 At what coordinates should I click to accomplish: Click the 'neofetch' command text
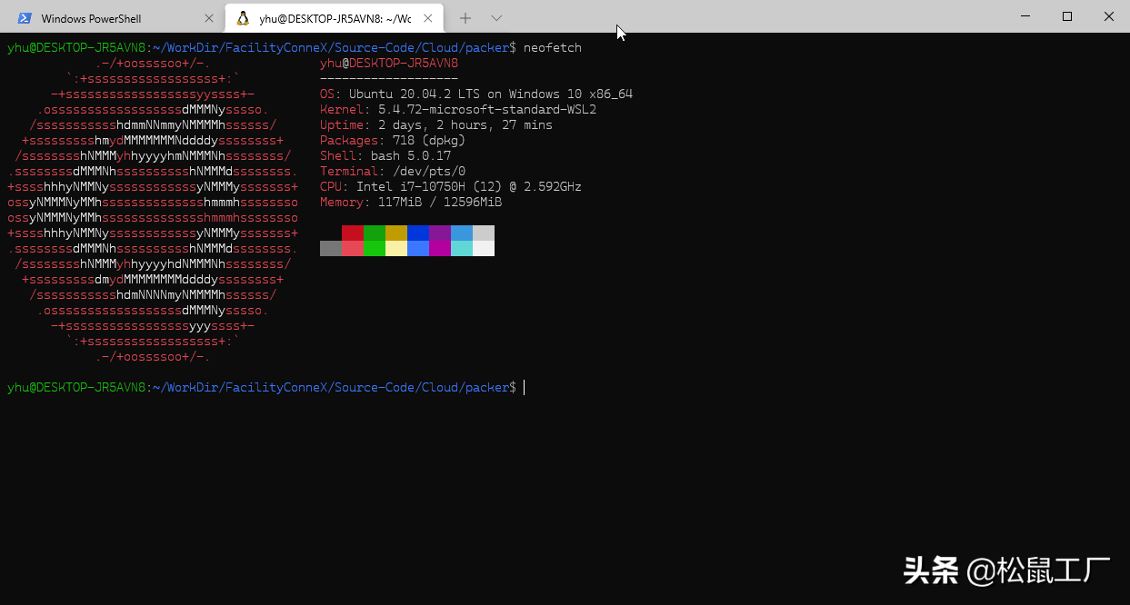pos(553,47)
